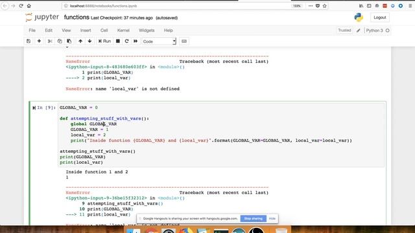Click the Trusted notebook indicator
This screenshot has height=233, width=415.
344,30
